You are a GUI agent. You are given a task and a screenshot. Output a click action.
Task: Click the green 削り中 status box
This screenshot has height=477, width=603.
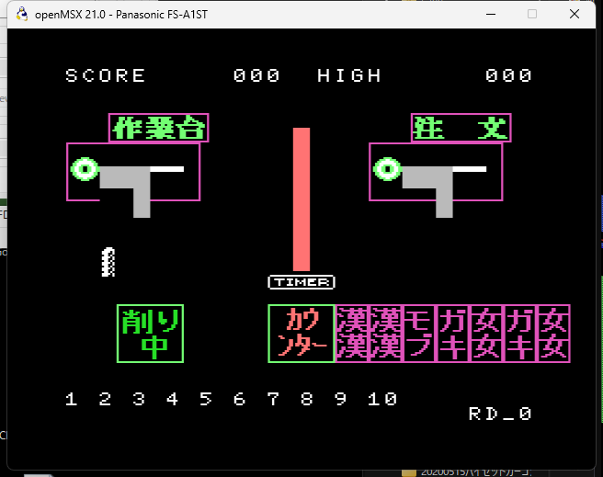coord(151,334)
